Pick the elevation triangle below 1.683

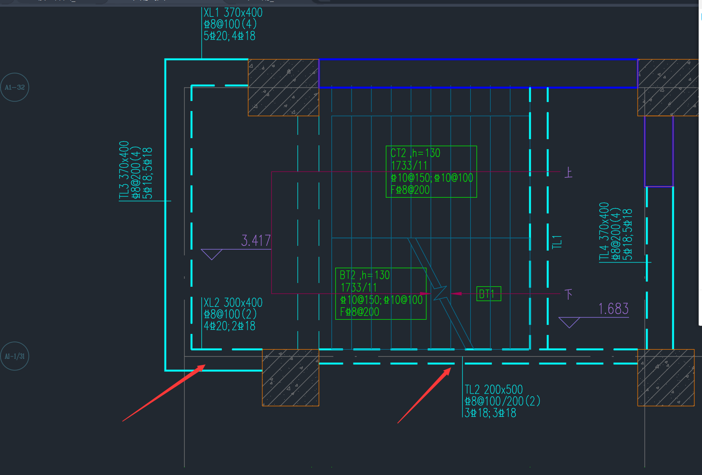coord(569,323)
